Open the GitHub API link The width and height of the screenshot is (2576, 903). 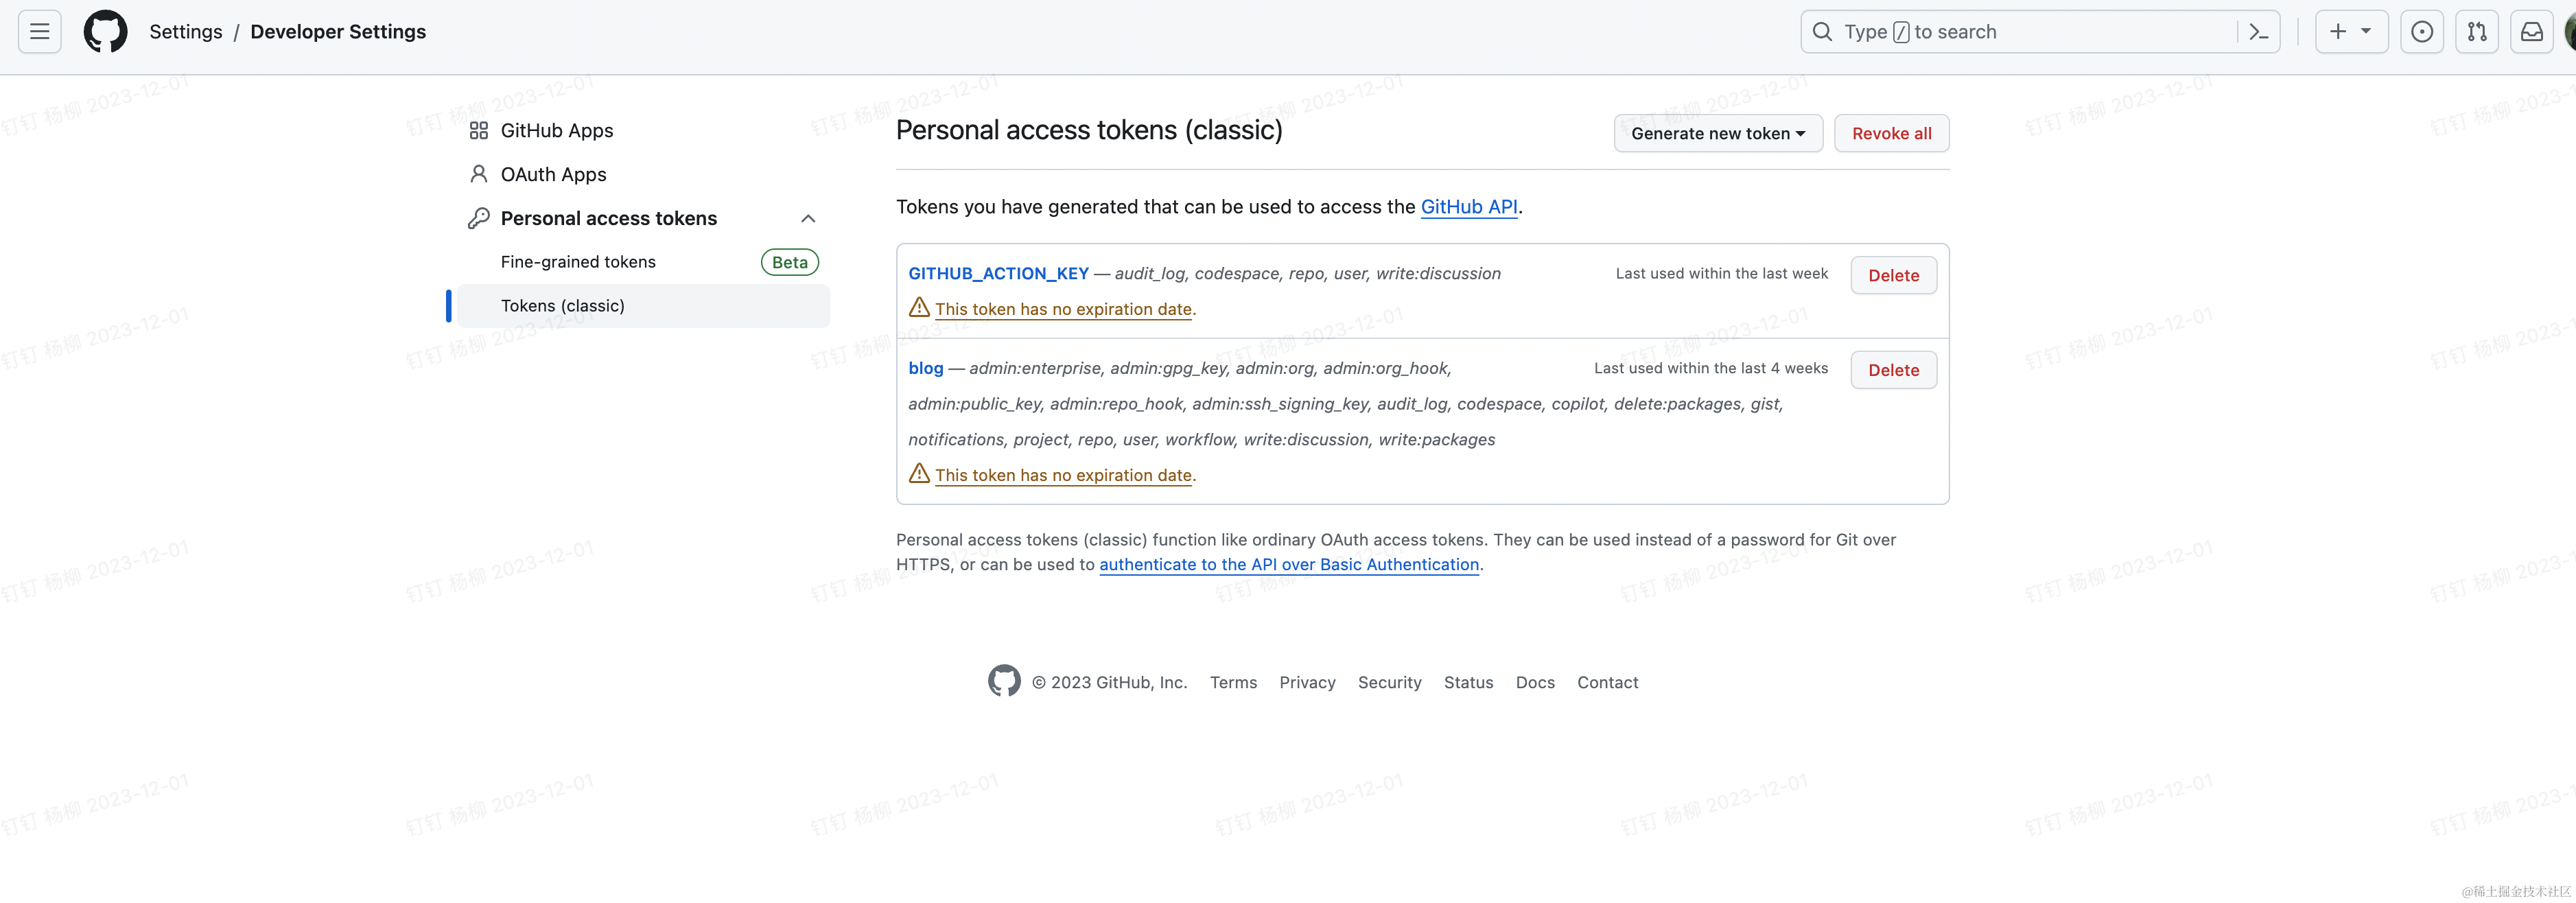click(x=1468, y=207)
